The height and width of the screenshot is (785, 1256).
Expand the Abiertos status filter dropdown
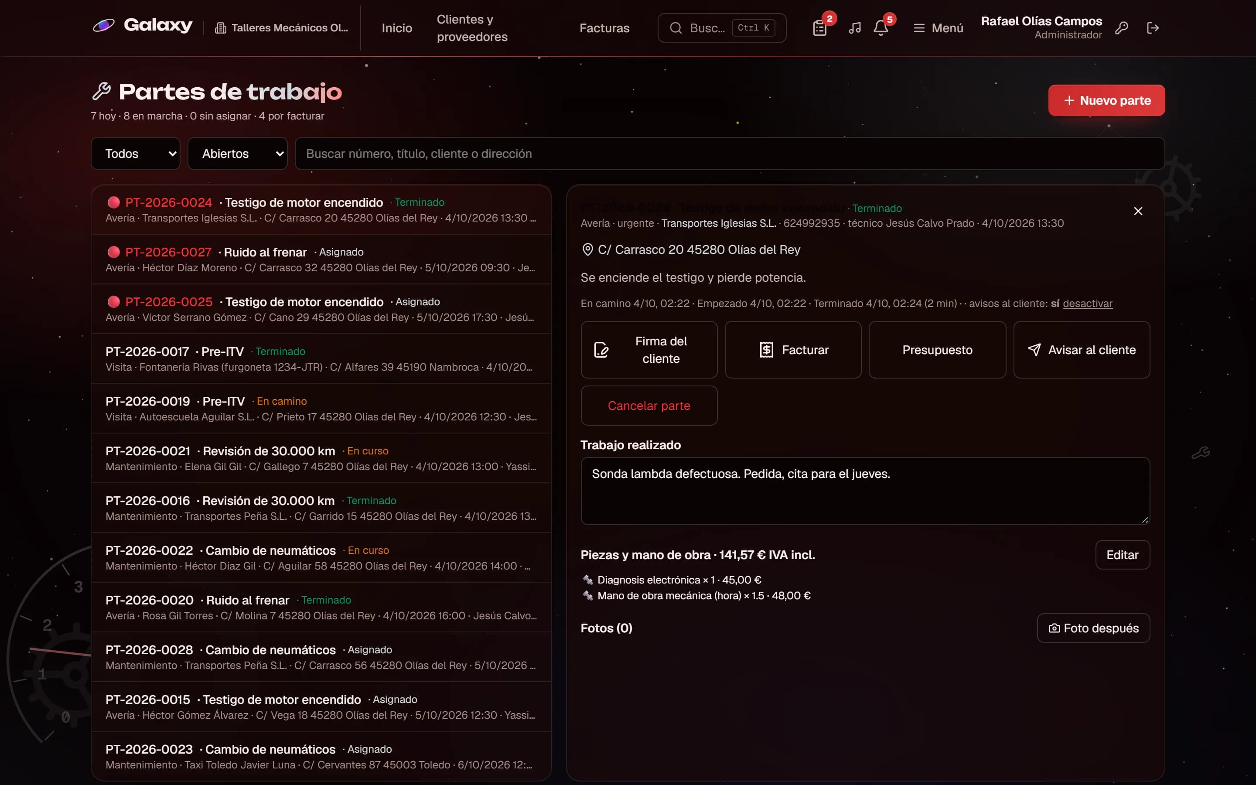(237, 154)
